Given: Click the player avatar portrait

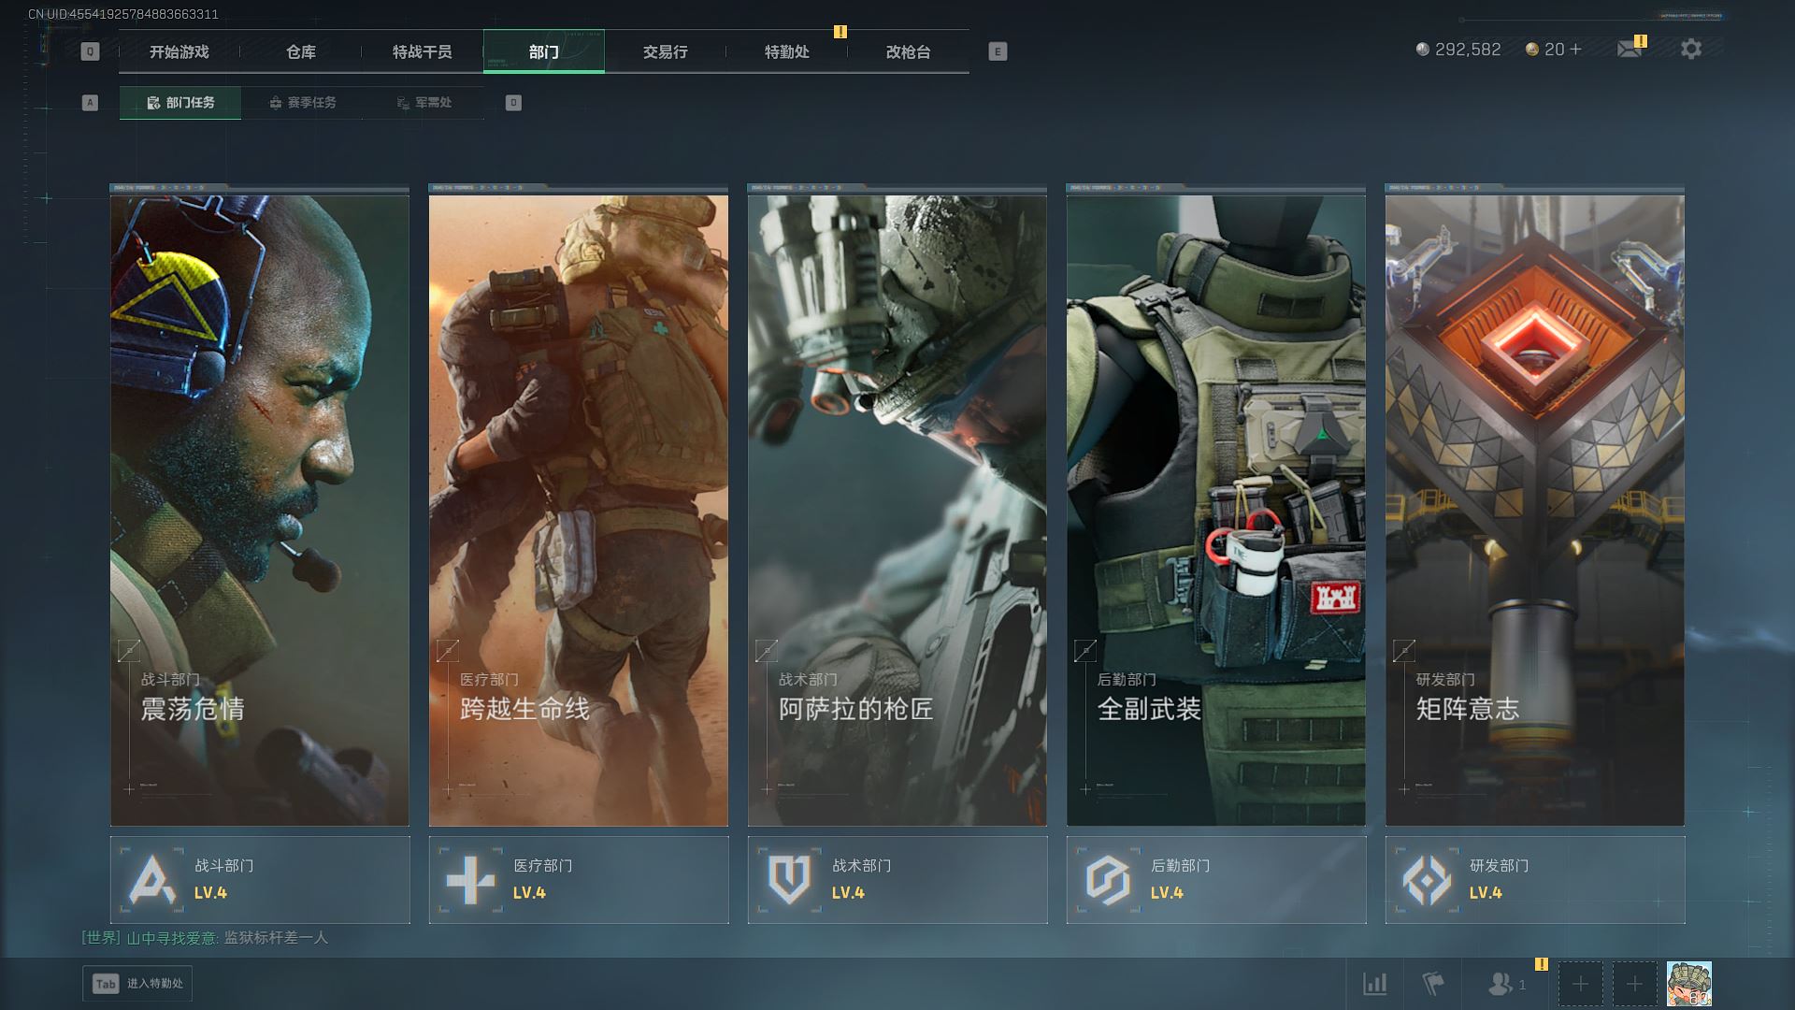Looking at the screenshot, I should pos(1688,984).
